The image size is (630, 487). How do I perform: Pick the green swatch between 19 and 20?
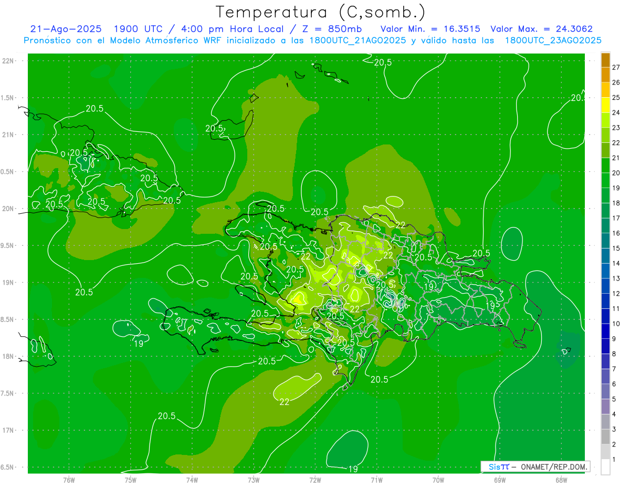(605, 180)
